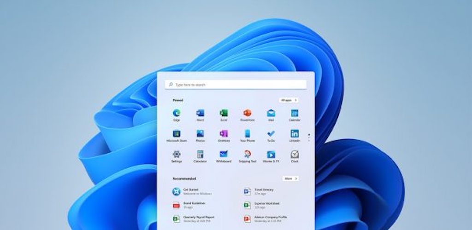Launch OneNote from pinned apps
The height and width of the screenshot is (230, 472).
point(224,134)
